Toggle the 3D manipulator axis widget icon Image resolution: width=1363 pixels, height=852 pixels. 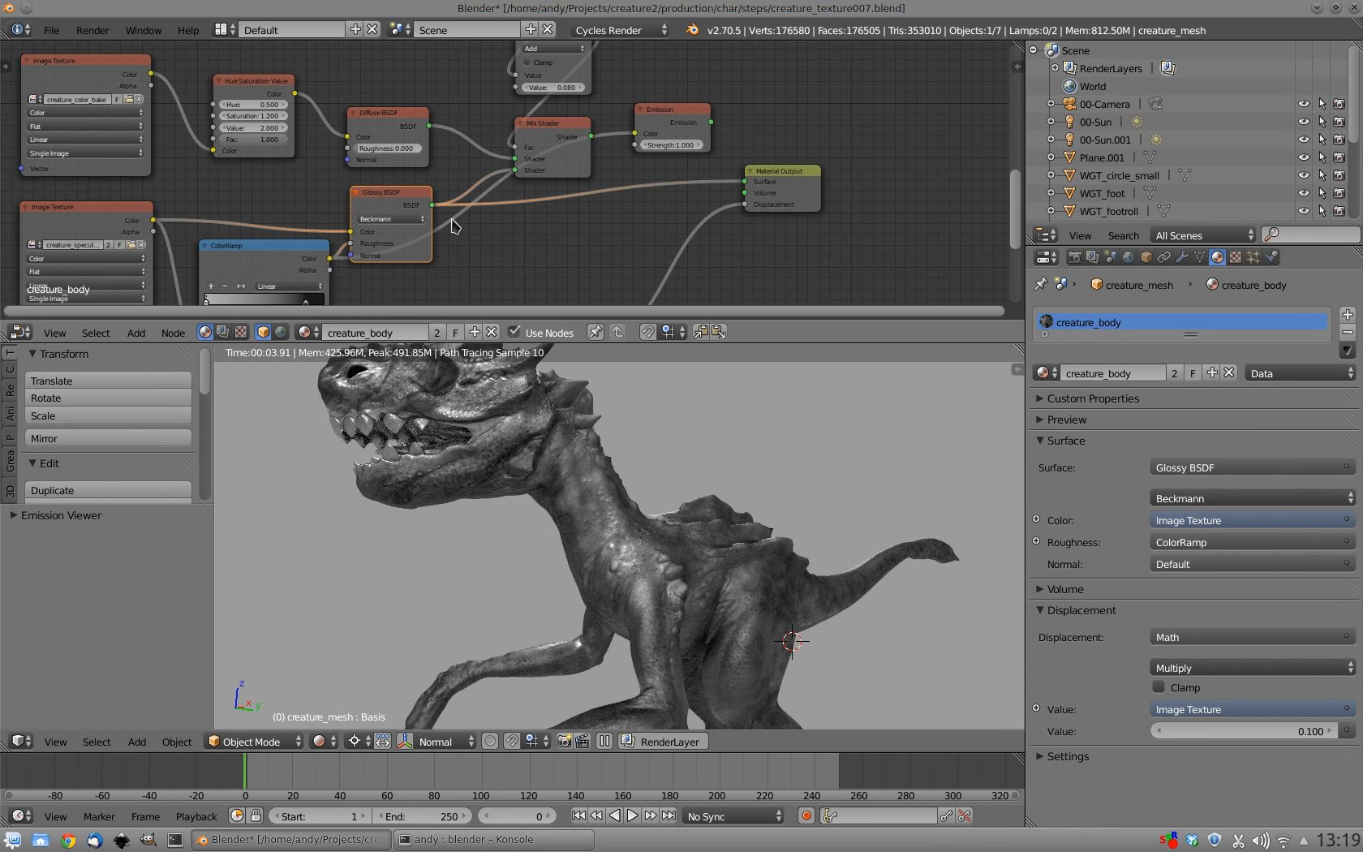[x=404, y=741]
